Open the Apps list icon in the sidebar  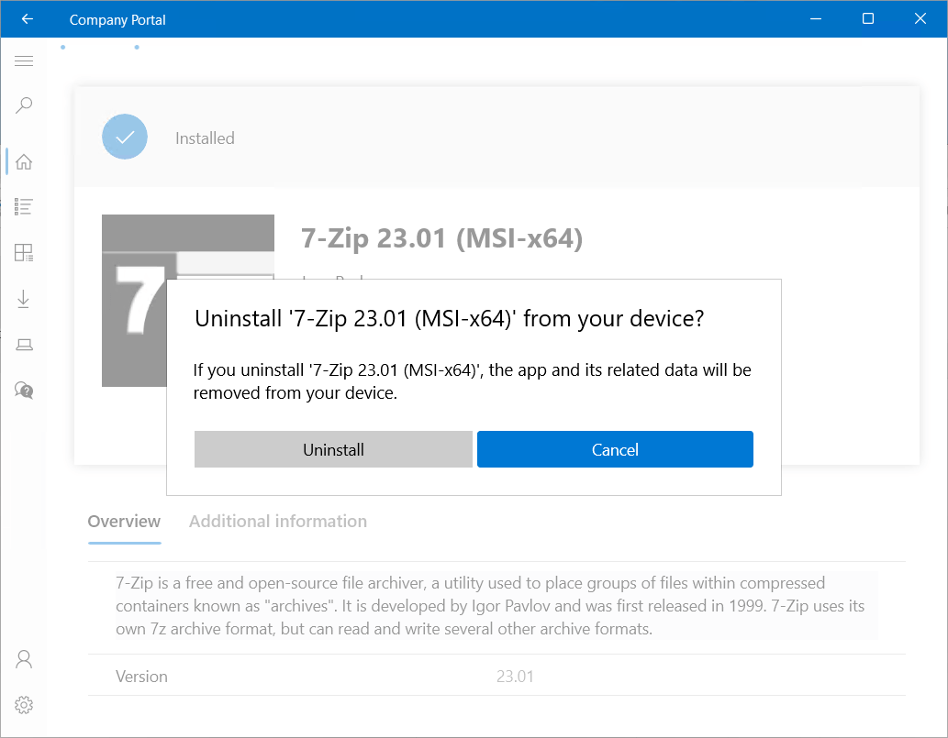point(24,206)
